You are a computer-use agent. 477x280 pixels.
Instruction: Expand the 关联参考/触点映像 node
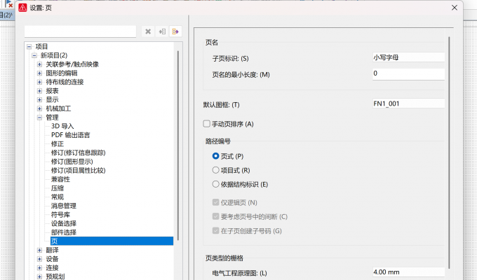tap(39, 64)
